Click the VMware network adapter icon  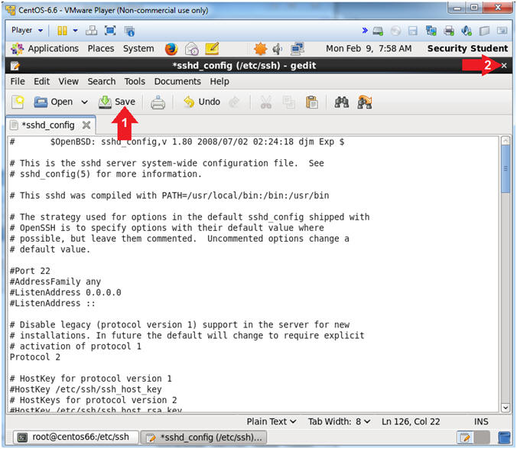pyautogui.click(x=431, y=31)
